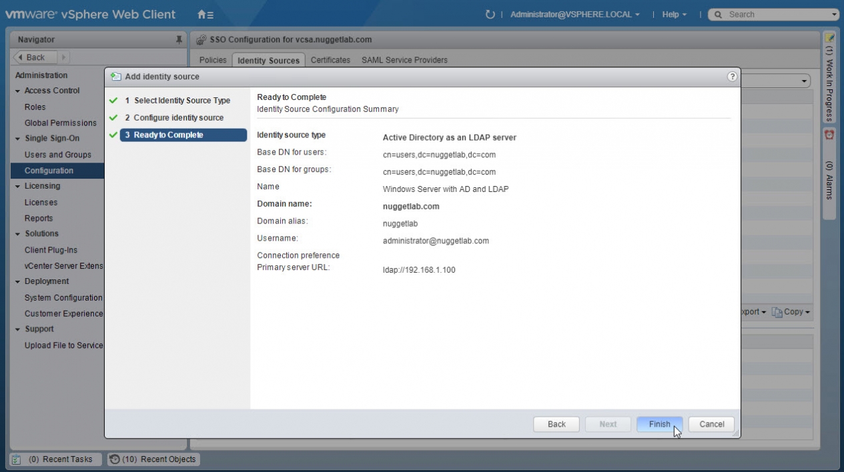Go to step 2 Configure identity source
The image size is (844, 472).
(178, 117)
